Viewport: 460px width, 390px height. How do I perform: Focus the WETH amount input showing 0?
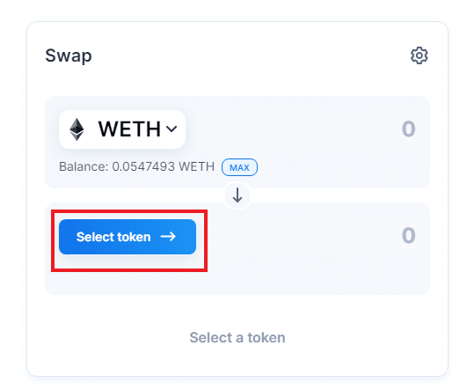pos(408,129)
